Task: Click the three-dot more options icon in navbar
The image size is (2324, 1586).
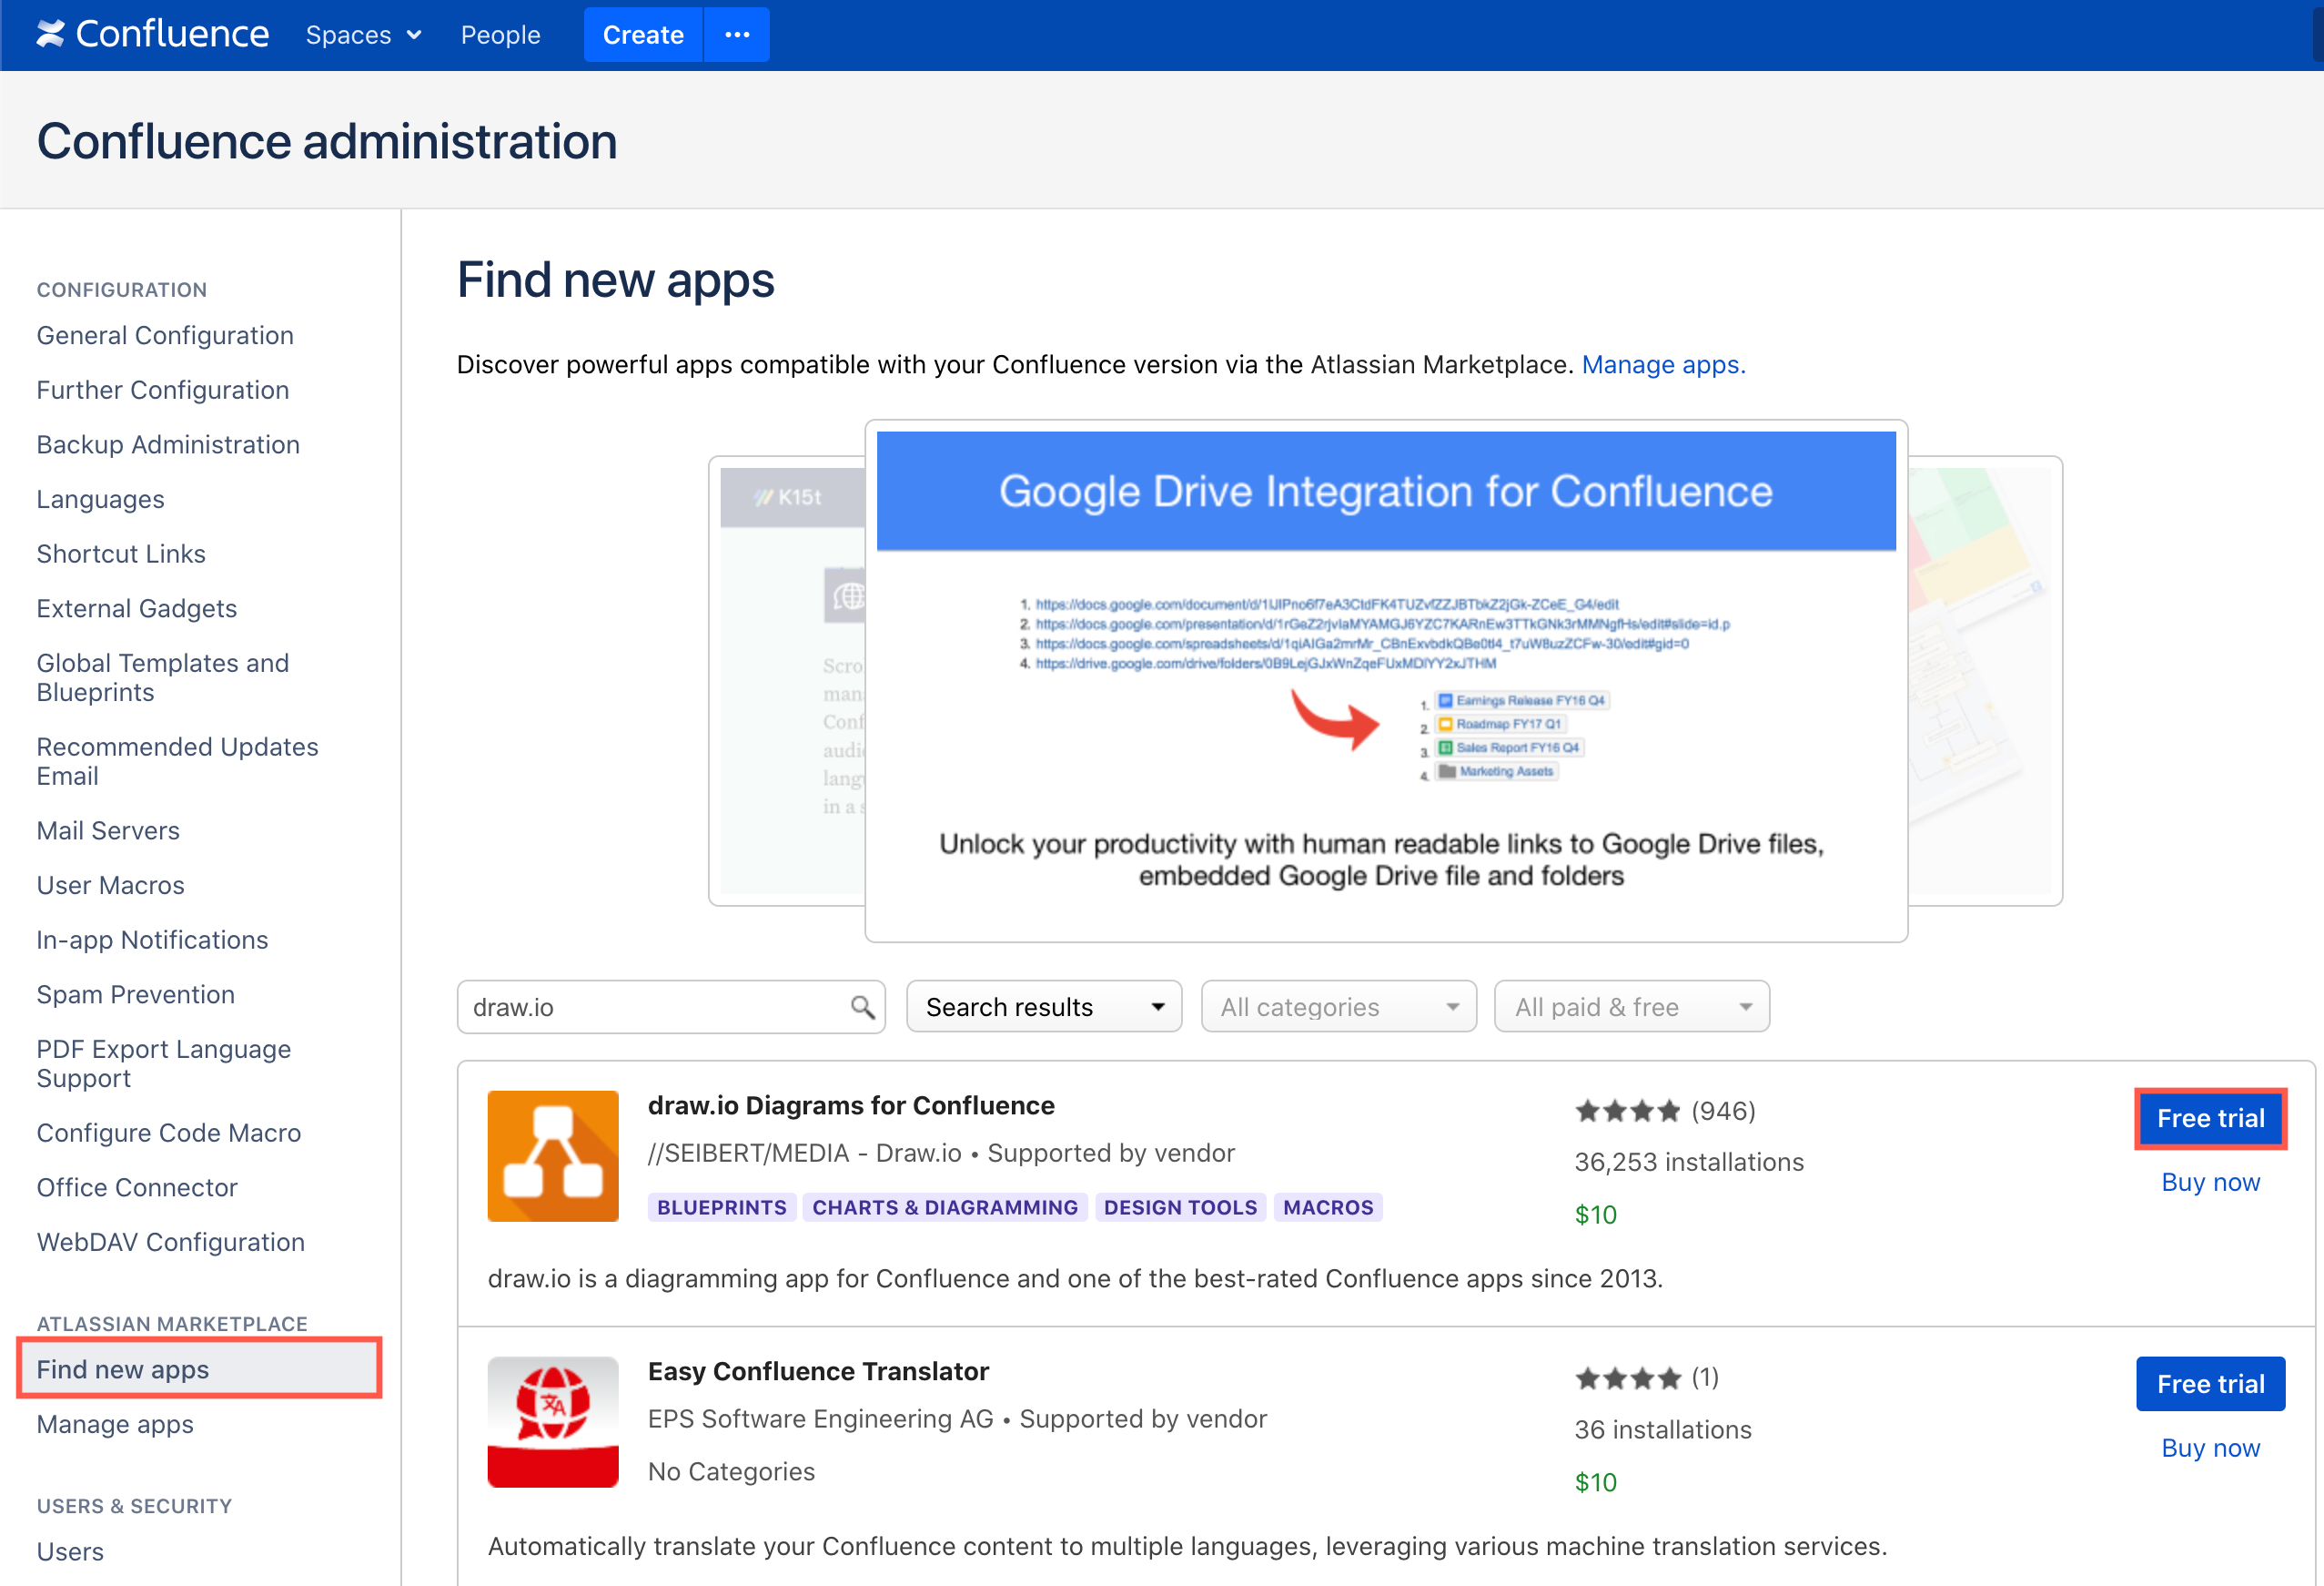Action: 736,34
